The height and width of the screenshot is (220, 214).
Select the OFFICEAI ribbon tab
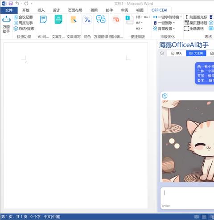pyautogui.click(x=160, y=10)
